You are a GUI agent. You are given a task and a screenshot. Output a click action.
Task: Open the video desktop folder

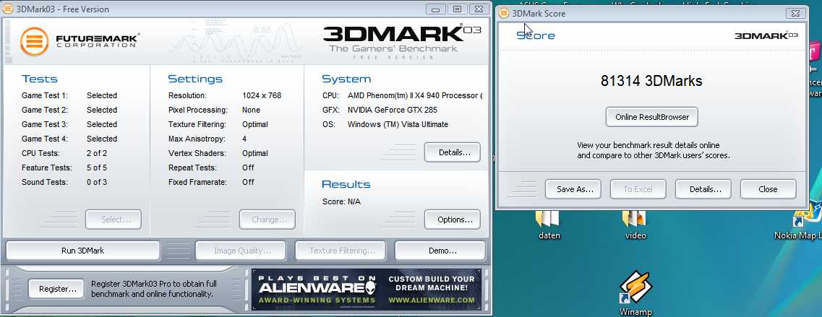tap(635, 225)
